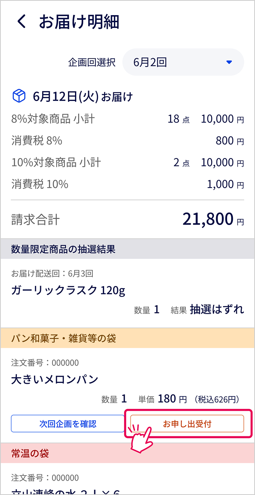Click the お届け明細 page title
The image size is (255, 495).
pyautogui.click(x=79, y=21)
